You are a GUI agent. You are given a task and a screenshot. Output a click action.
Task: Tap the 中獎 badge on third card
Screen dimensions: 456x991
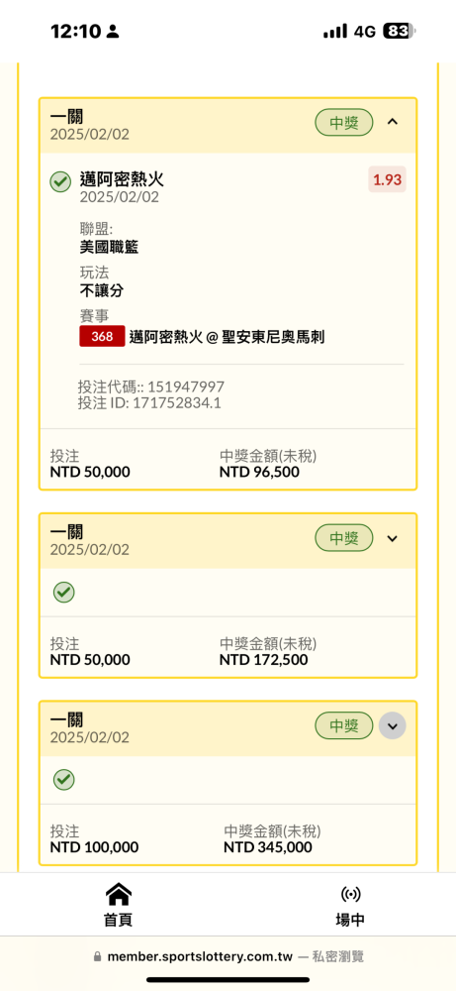point(344,725)
